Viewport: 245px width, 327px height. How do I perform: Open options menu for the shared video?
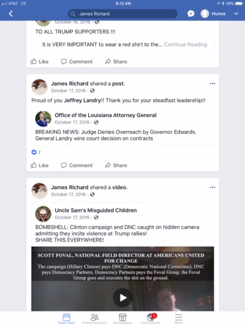coord(212,188)
